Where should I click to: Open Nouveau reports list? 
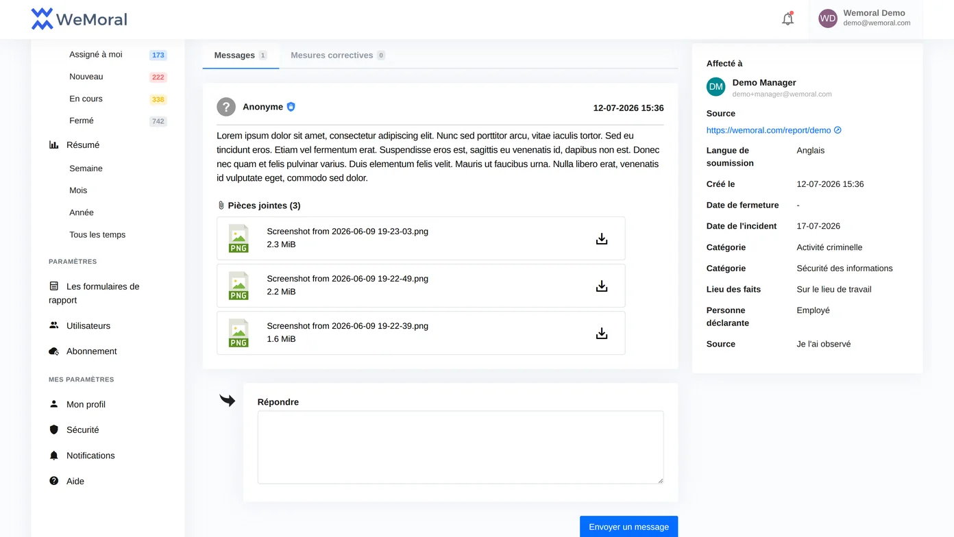(86, 77)
